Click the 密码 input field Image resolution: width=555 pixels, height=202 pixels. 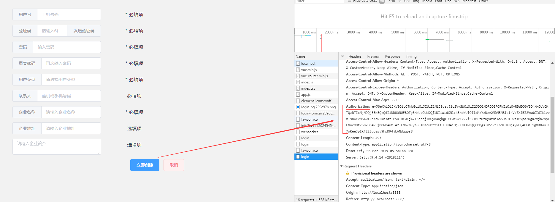[x=67, y=47]
